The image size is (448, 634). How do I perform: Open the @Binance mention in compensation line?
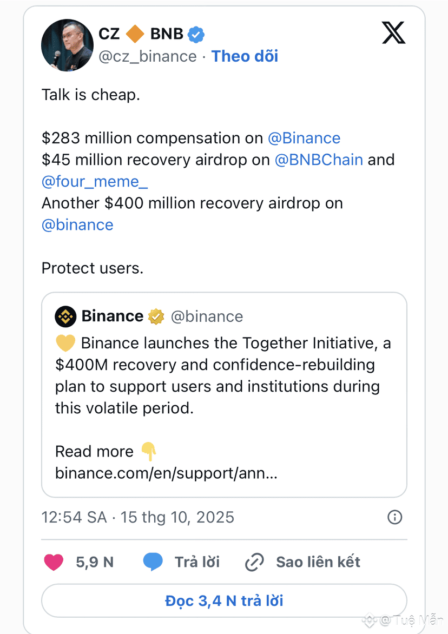pyautogui.click(x=304, y=138)
